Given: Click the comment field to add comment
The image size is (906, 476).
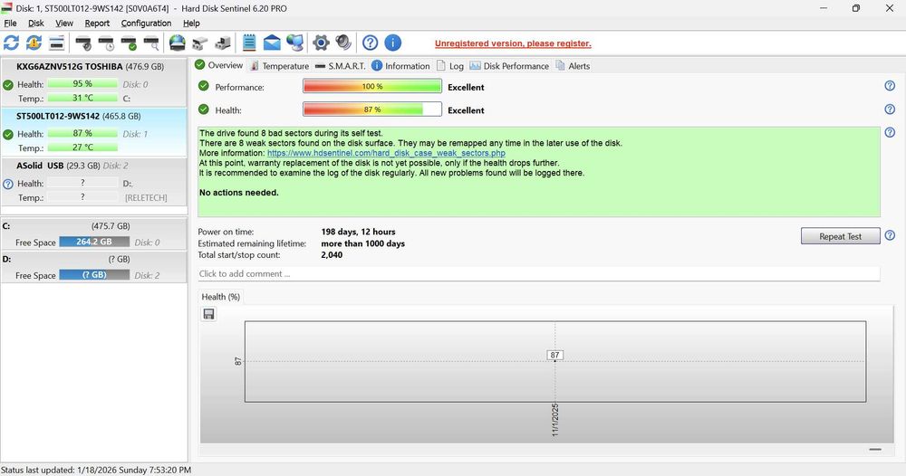Looking at the screenshot, I should pos(538,273).
